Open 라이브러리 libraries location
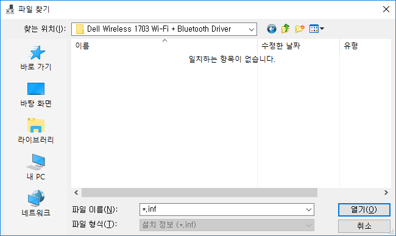The image size is (396, 236). [x=36, y=131]
